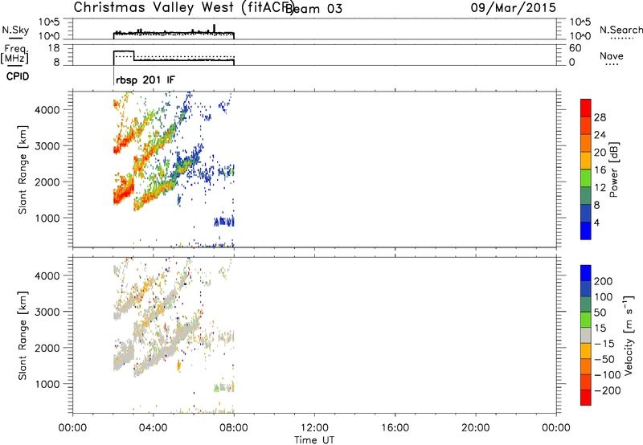Click the solid line sample under N.Sky
The image size is (643, 445).
[15, 38]
